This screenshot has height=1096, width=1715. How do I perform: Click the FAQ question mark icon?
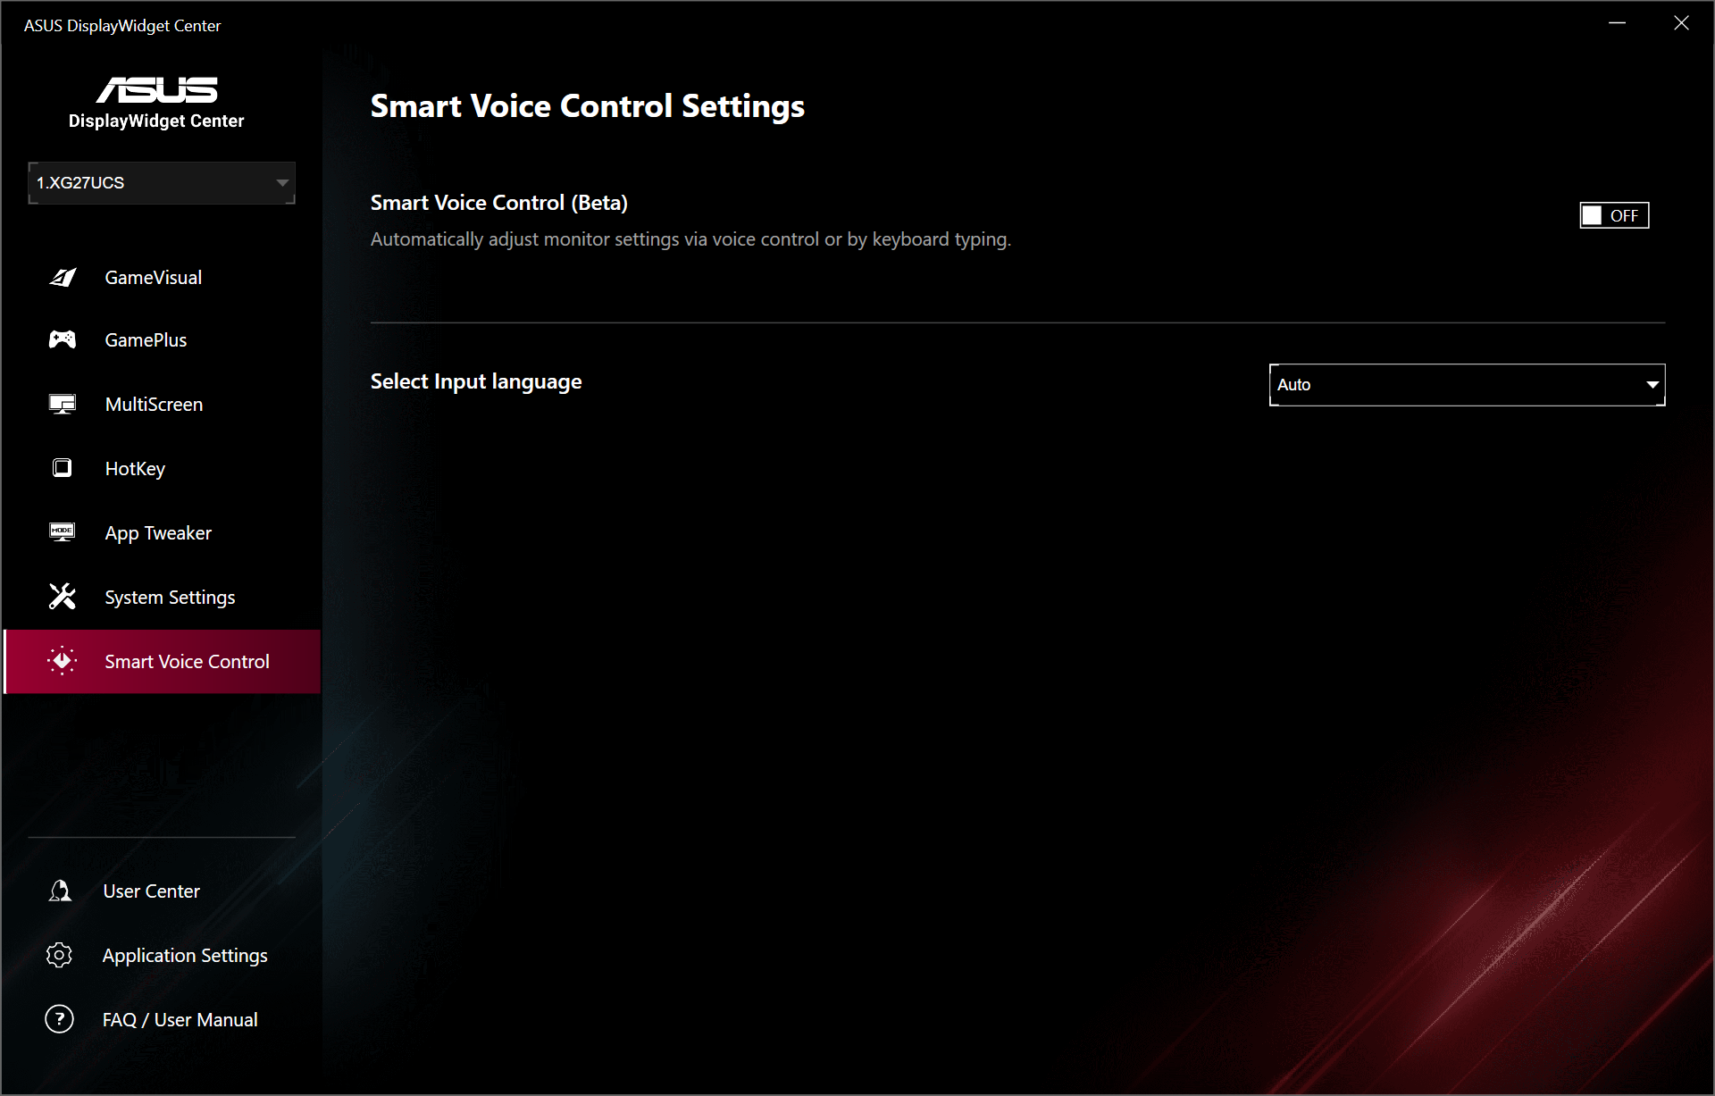tap(60, 1019)
